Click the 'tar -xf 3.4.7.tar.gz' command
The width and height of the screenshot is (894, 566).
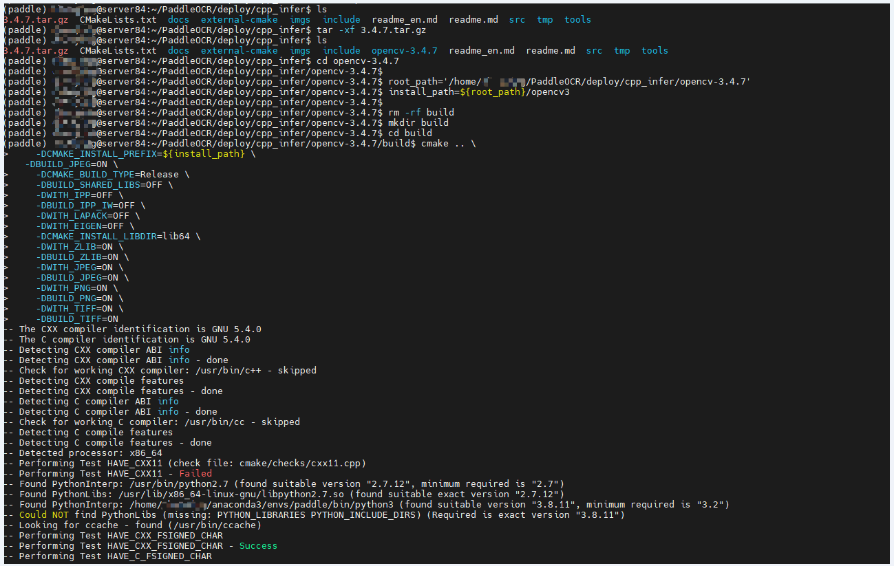pos(371,30)
